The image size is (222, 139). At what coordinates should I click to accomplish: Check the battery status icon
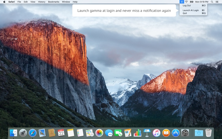click(x=191, y=2)
